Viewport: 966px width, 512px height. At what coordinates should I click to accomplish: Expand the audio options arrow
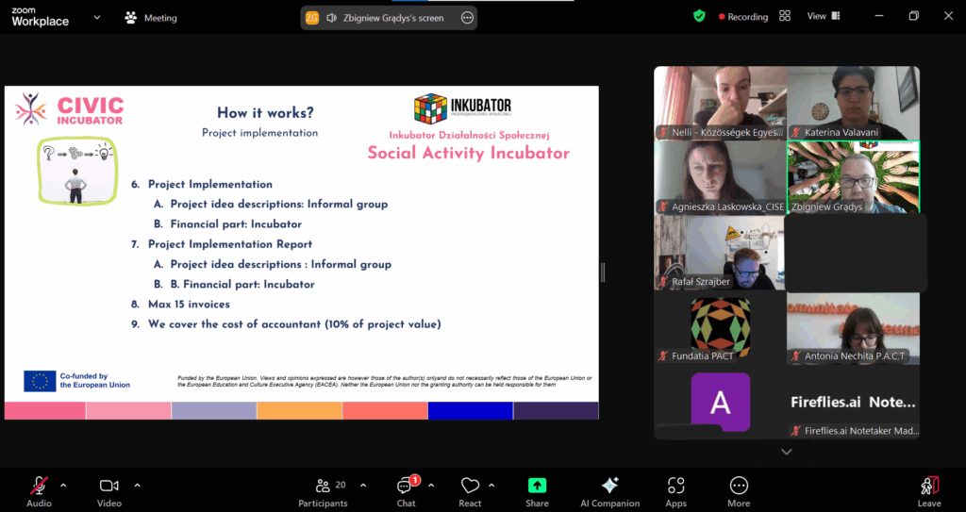(x=63, y=486)
